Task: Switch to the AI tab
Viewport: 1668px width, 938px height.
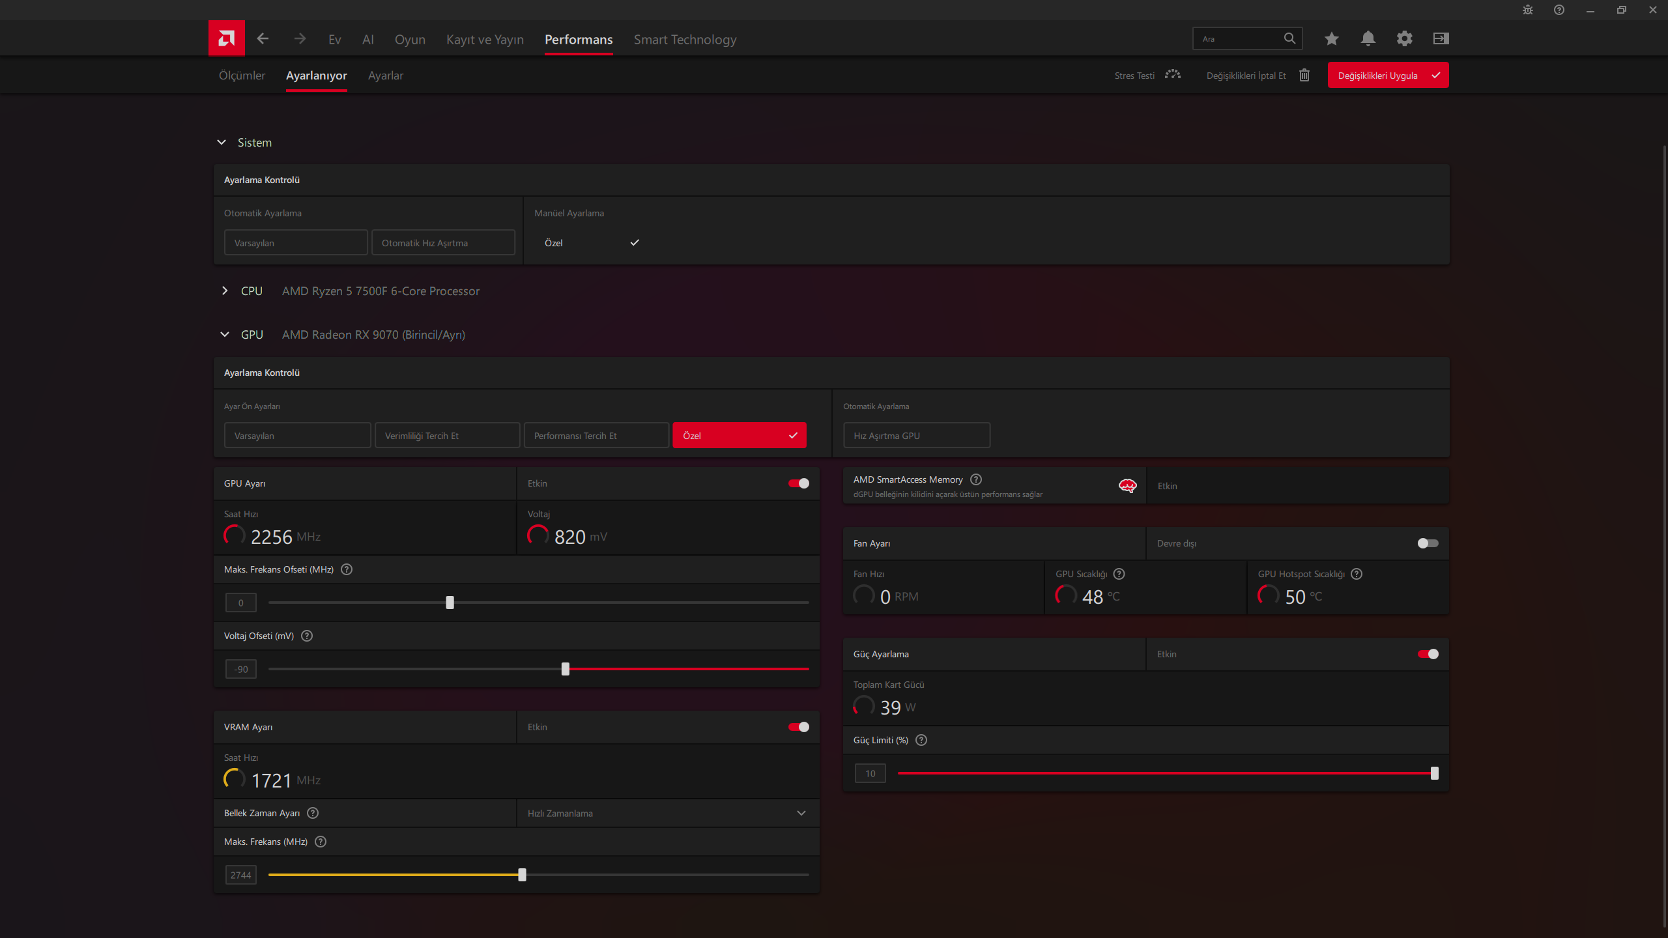Action: click(368, 39)
